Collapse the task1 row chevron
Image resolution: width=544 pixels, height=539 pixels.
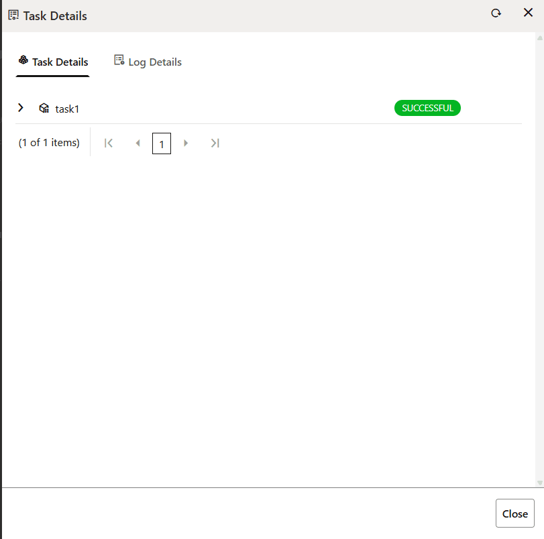[20, 107]
